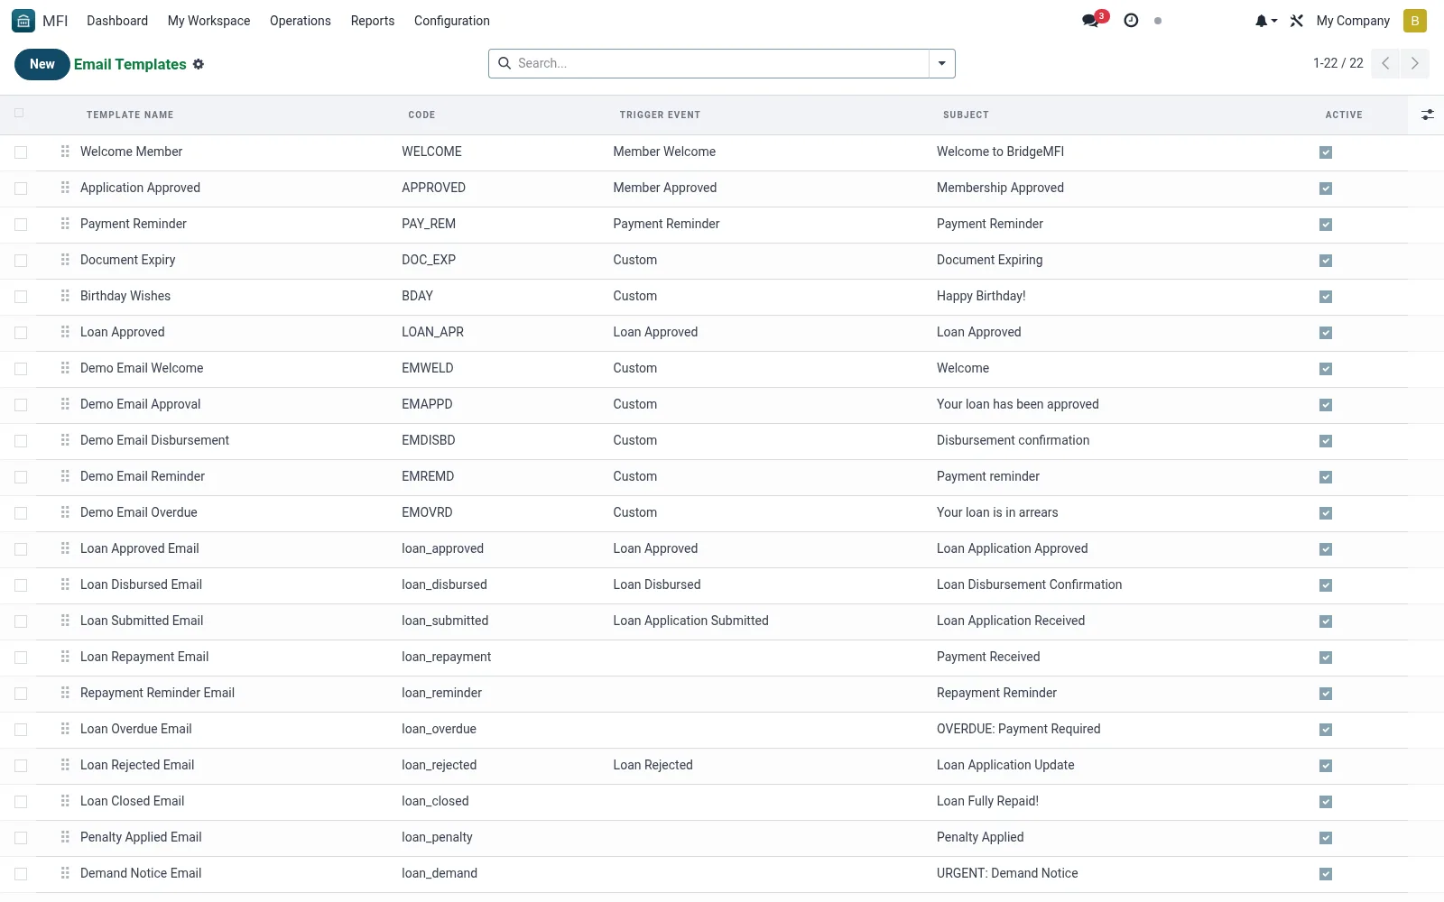Grab the drag handle for Demo Email Overdue
The height and width of the screenshot is (902, 1444).
[x=65, y=512]
